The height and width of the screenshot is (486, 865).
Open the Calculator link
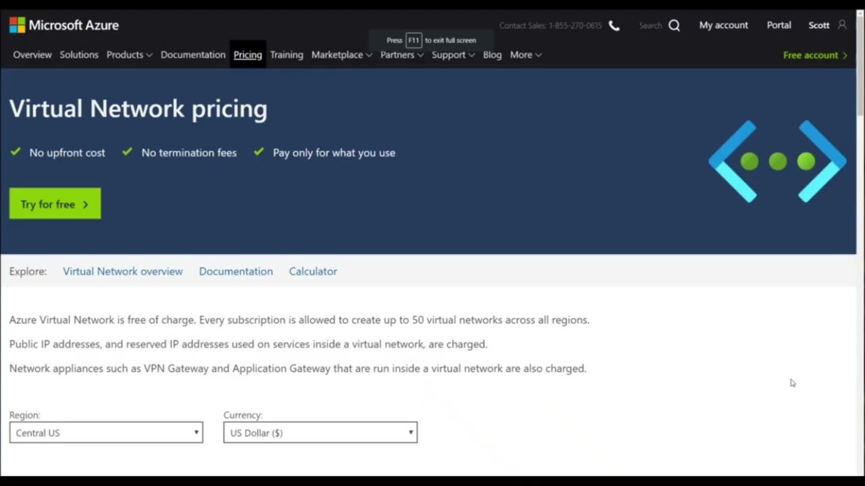tap(313, 271)
